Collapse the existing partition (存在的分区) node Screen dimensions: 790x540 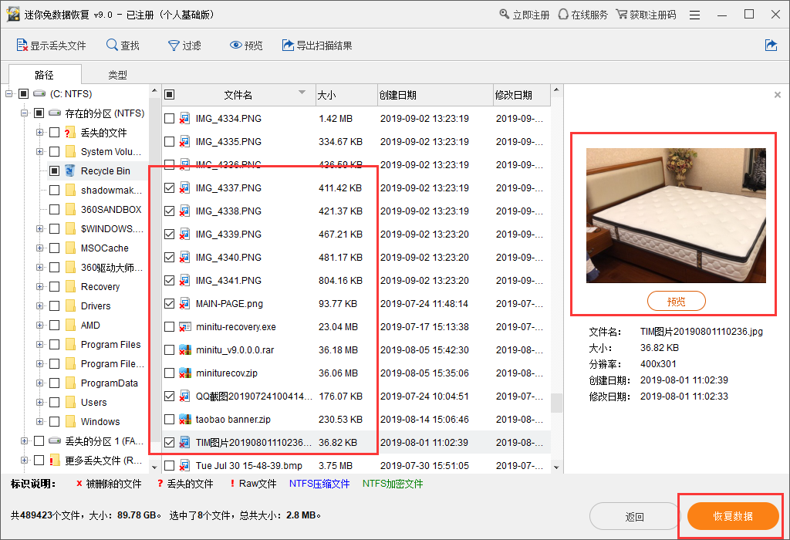[x=24, y=113]
